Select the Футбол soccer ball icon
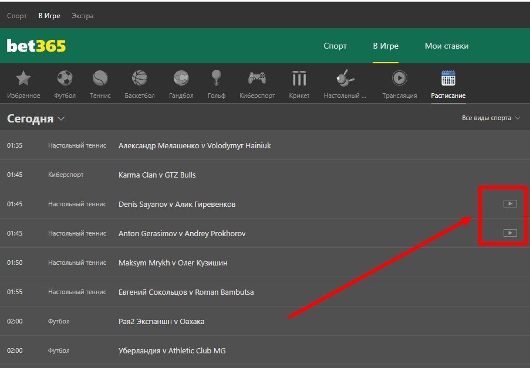Viewport: 530px width, 368px height. pyautogui.click(x=65, y=79)
